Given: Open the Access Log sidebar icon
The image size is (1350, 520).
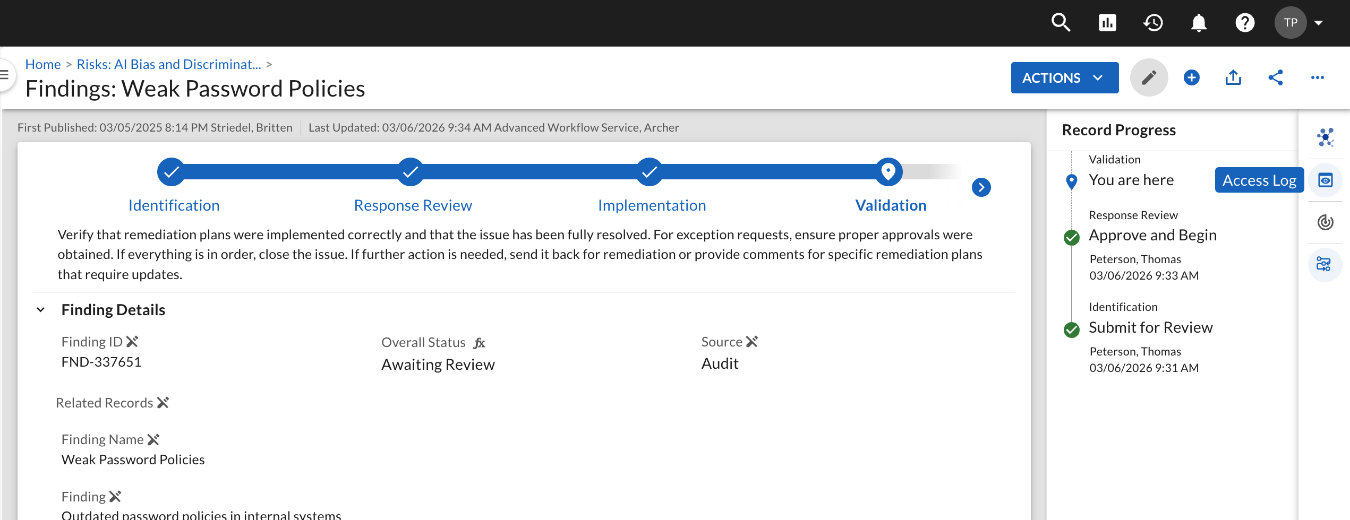Looking at the screenshot, I should tap(1326, 180).
